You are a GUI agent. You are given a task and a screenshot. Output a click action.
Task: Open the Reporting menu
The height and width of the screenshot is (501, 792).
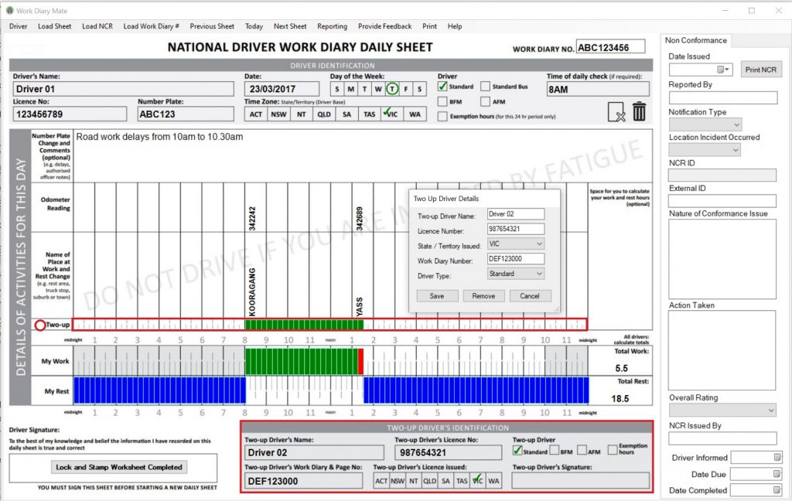click(332, 26)
